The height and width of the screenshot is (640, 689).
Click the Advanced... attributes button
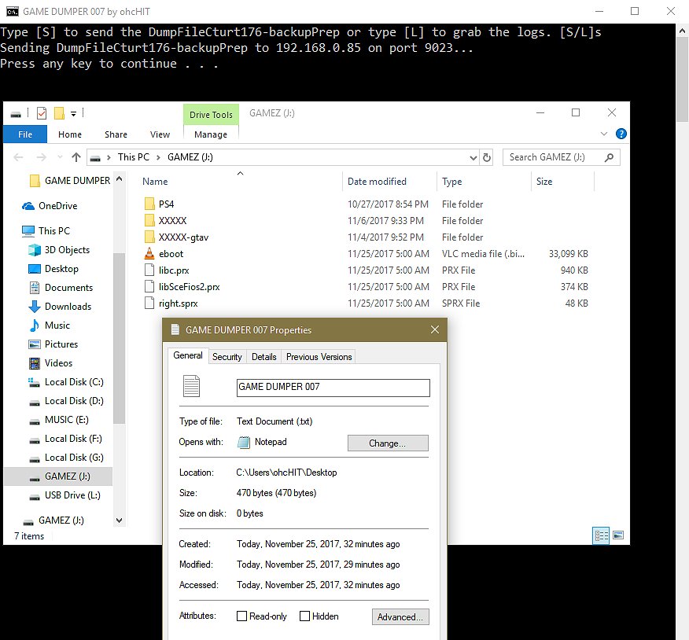pos(400,616)
